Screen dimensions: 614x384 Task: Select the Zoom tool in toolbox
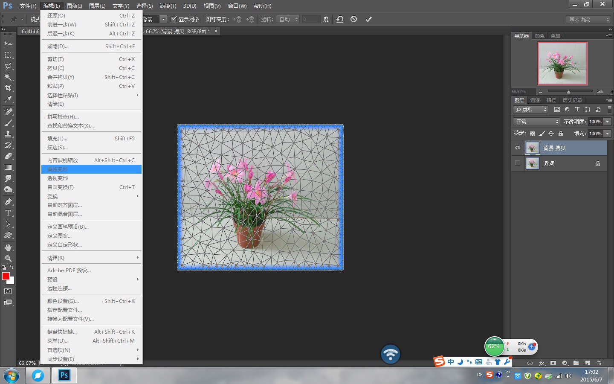pyautogui.click(x=8, y=259)
